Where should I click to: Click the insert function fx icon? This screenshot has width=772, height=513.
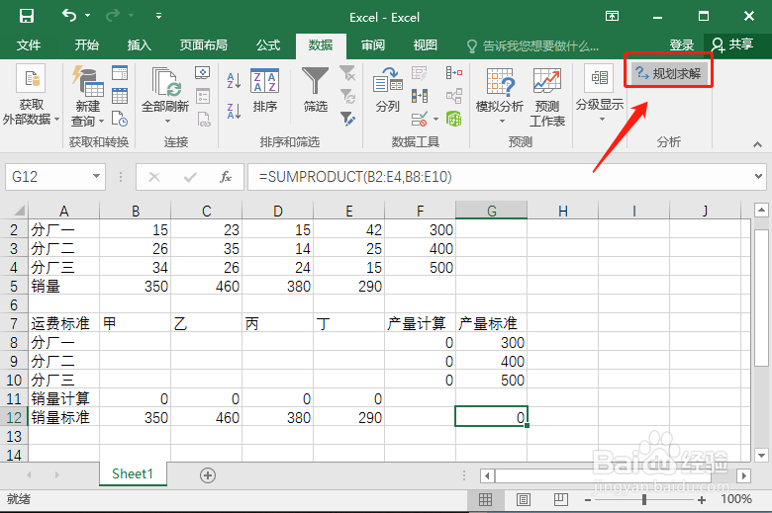[x=226, y=177]
